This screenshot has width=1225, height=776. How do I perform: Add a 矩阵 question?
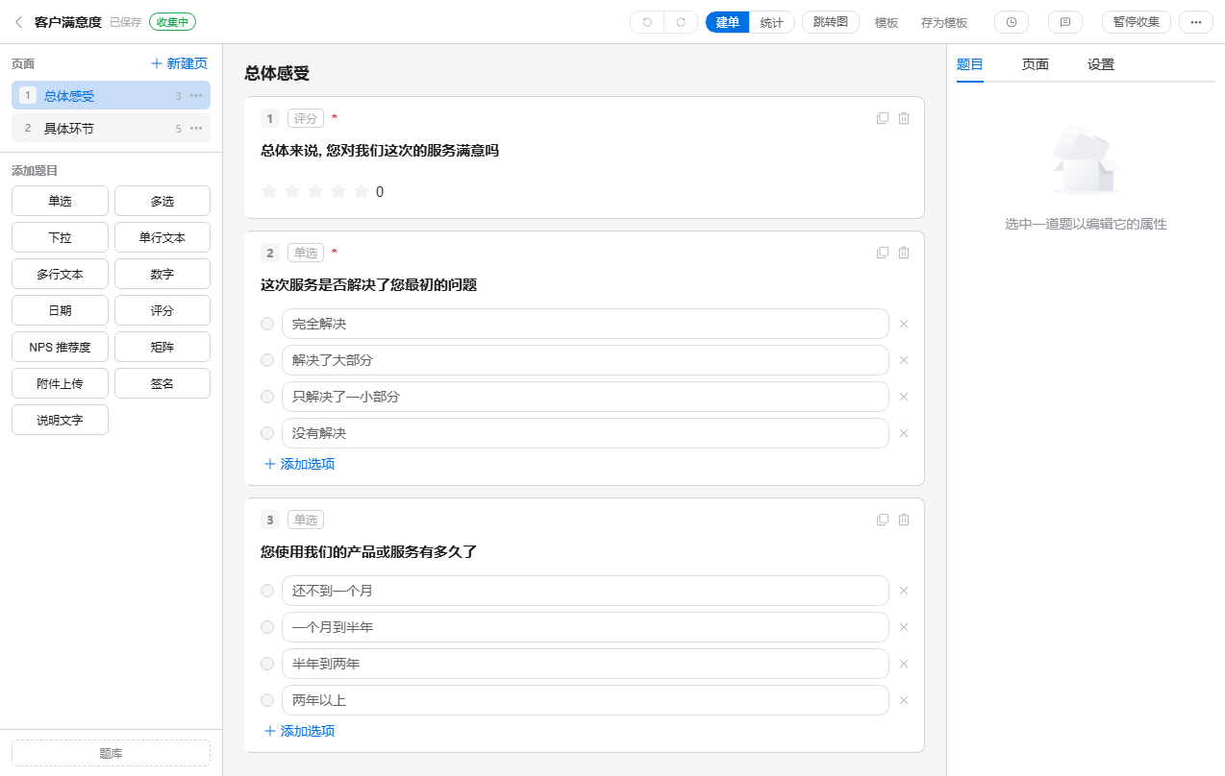tap(162, 347)
